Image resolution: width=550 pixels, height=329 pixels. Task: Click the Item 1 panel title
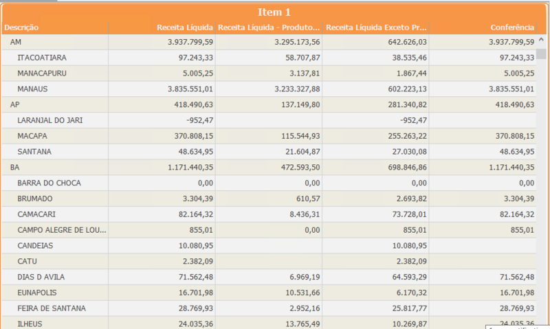(x=274, y=12)
